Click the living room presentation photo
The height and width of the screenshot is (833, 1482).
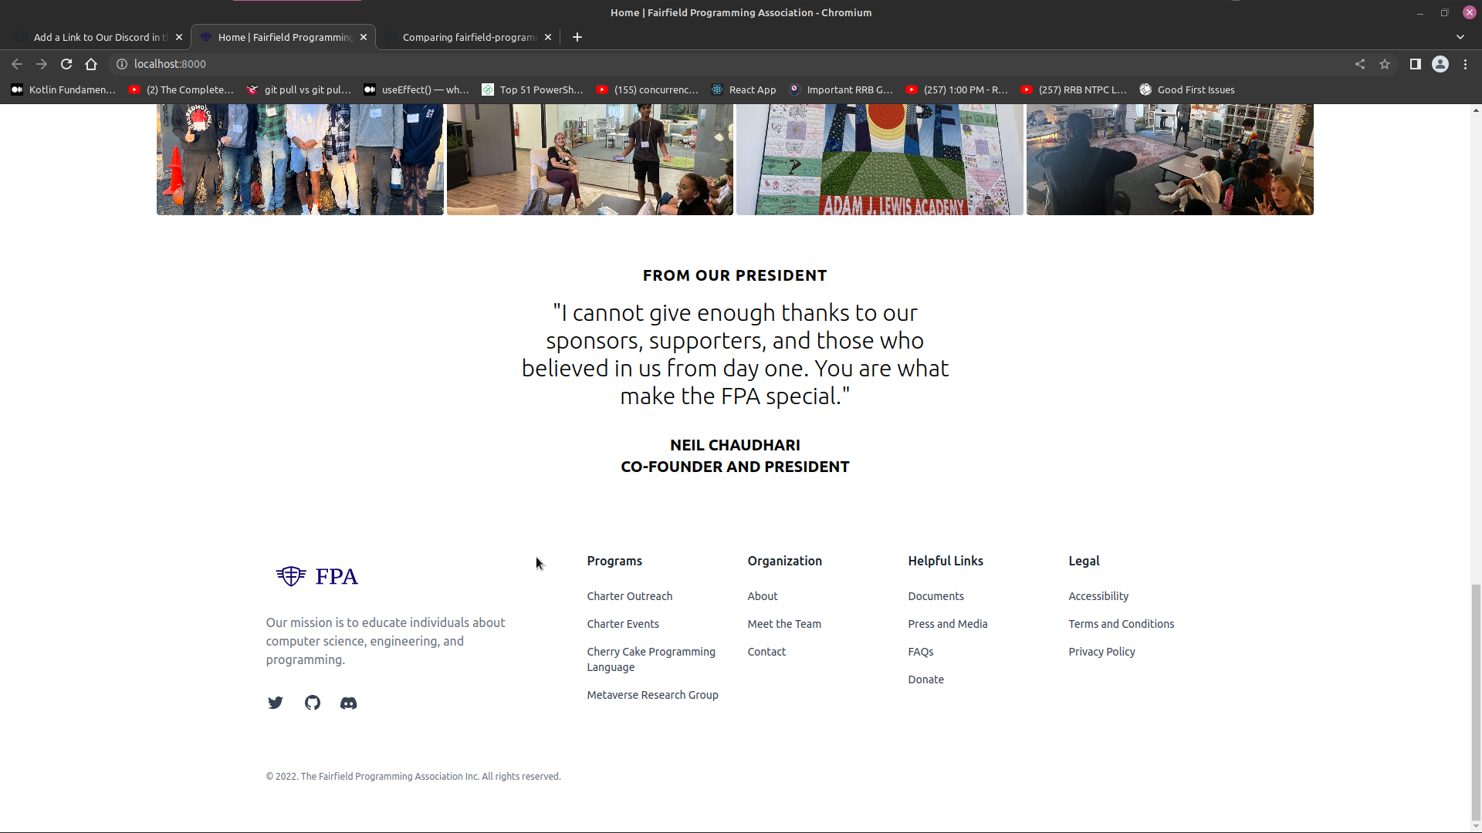point(590,160)
